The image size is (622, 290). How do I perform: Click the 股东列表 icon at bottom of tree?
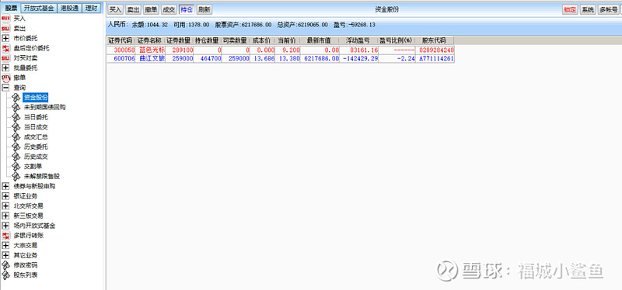(6, 275)
